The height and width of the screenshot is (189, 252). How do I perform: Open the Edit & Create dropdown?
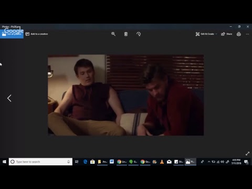click(206, 34)
